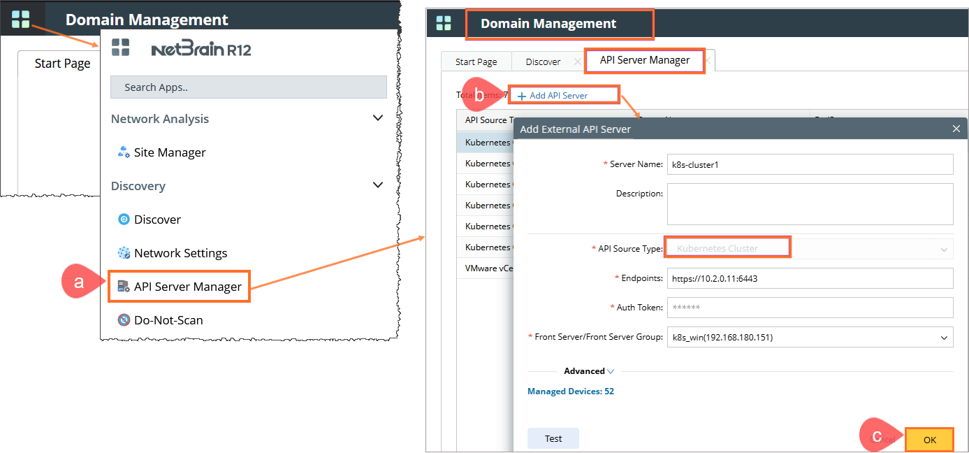Image resolution: width=969 pixels, height=453 pixels.
Task: Click Network Settings icon in apps menu
Action: pyautogui.click(x=124, y=253)
